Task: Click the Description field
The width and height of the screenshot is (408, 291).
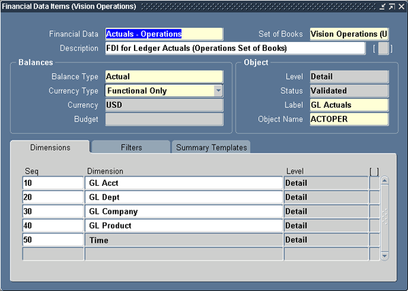Action: [x=235, y=48]
